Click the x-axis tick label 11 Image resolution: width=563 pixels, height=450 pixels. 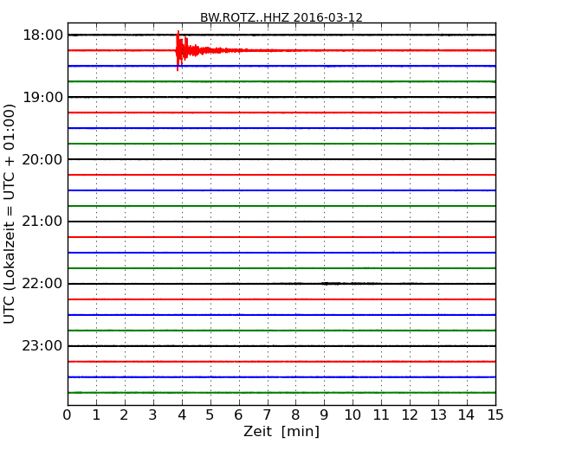pyautogui.click(x=381, y=415)
